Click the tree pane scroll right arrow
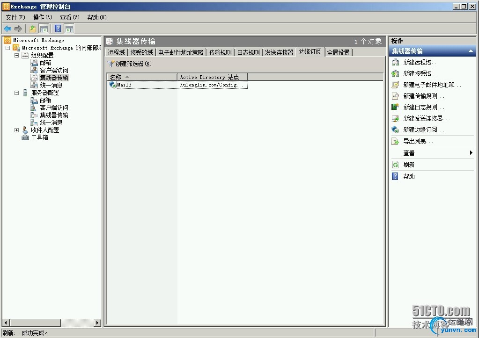Image resolution: width=479 pixels, height=338 pixels. coord(97,323)
